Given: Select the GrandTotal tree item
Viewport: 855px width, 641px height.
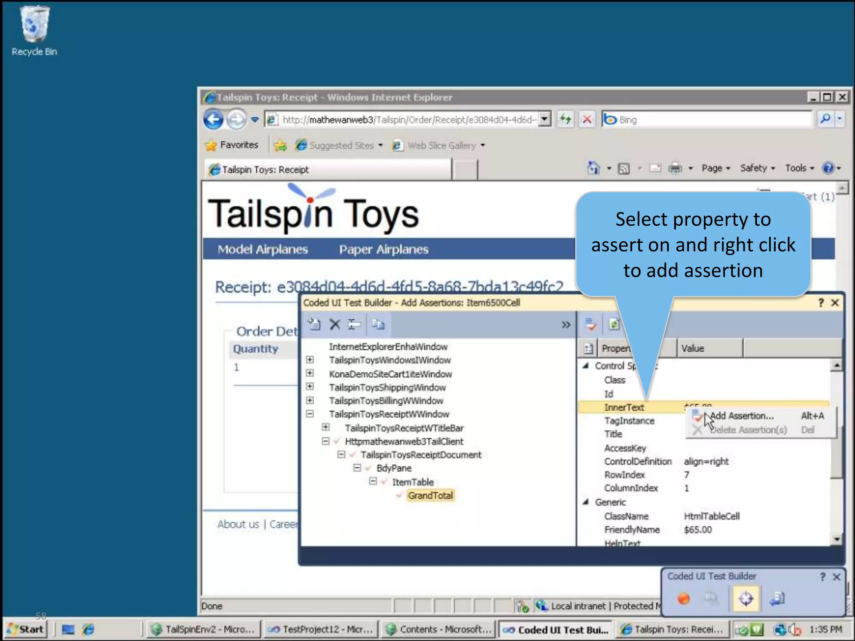Looking at the screenshot, I should pos(430,495).
